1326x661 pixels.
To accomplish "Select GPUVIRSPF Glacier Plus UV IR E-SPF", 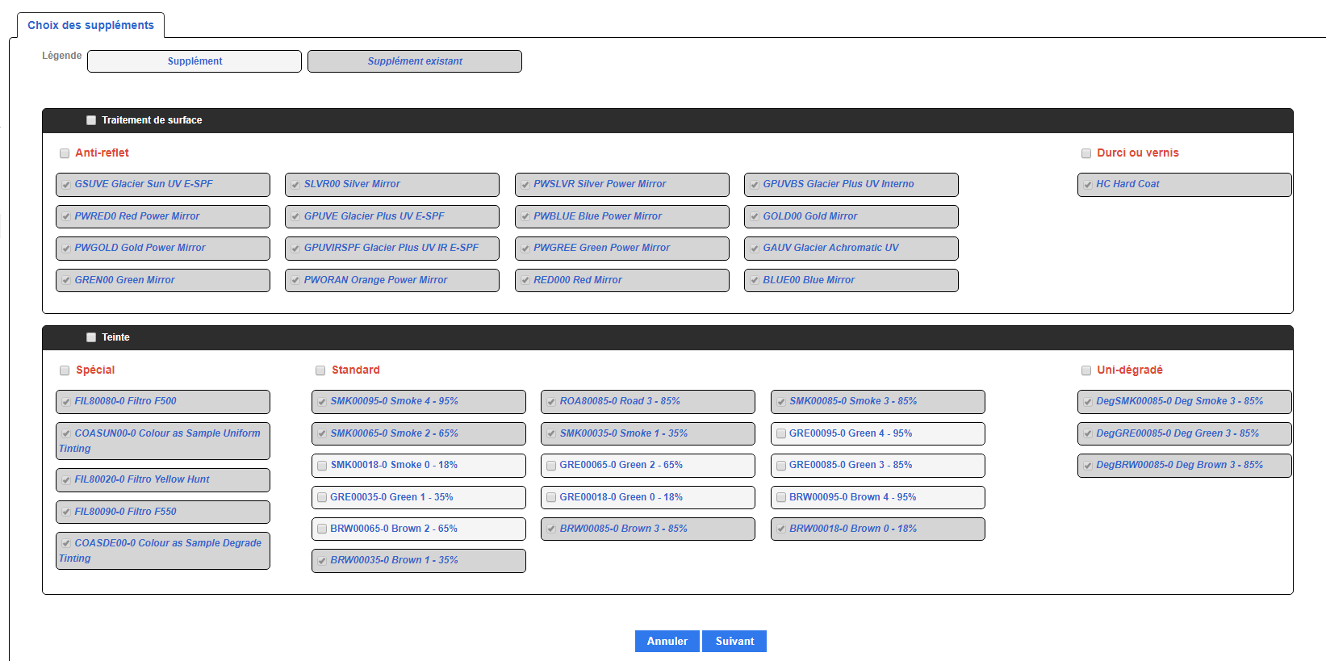I will coord(392,249).
